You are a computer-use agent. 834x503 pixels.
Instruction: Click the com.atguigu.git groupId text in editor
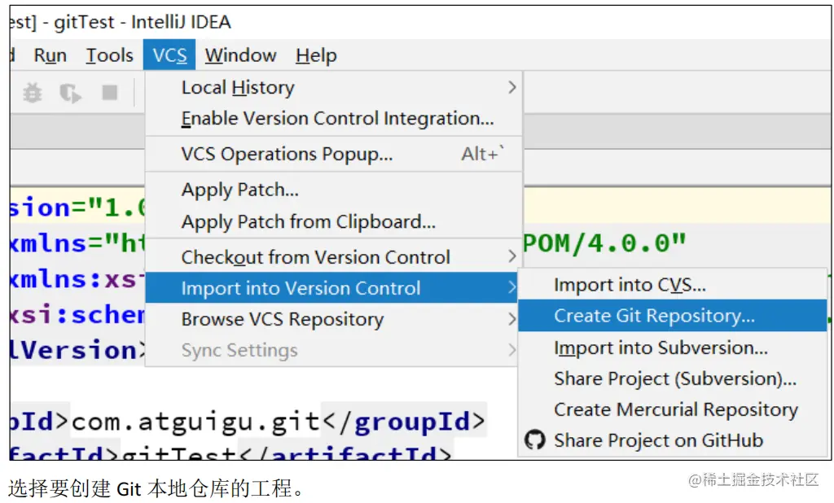pos(195,422)
